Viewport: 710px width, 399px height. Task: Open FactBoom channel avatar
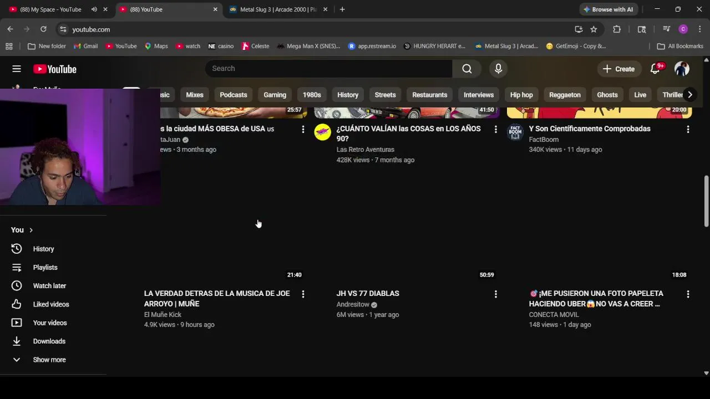(515, 132)
